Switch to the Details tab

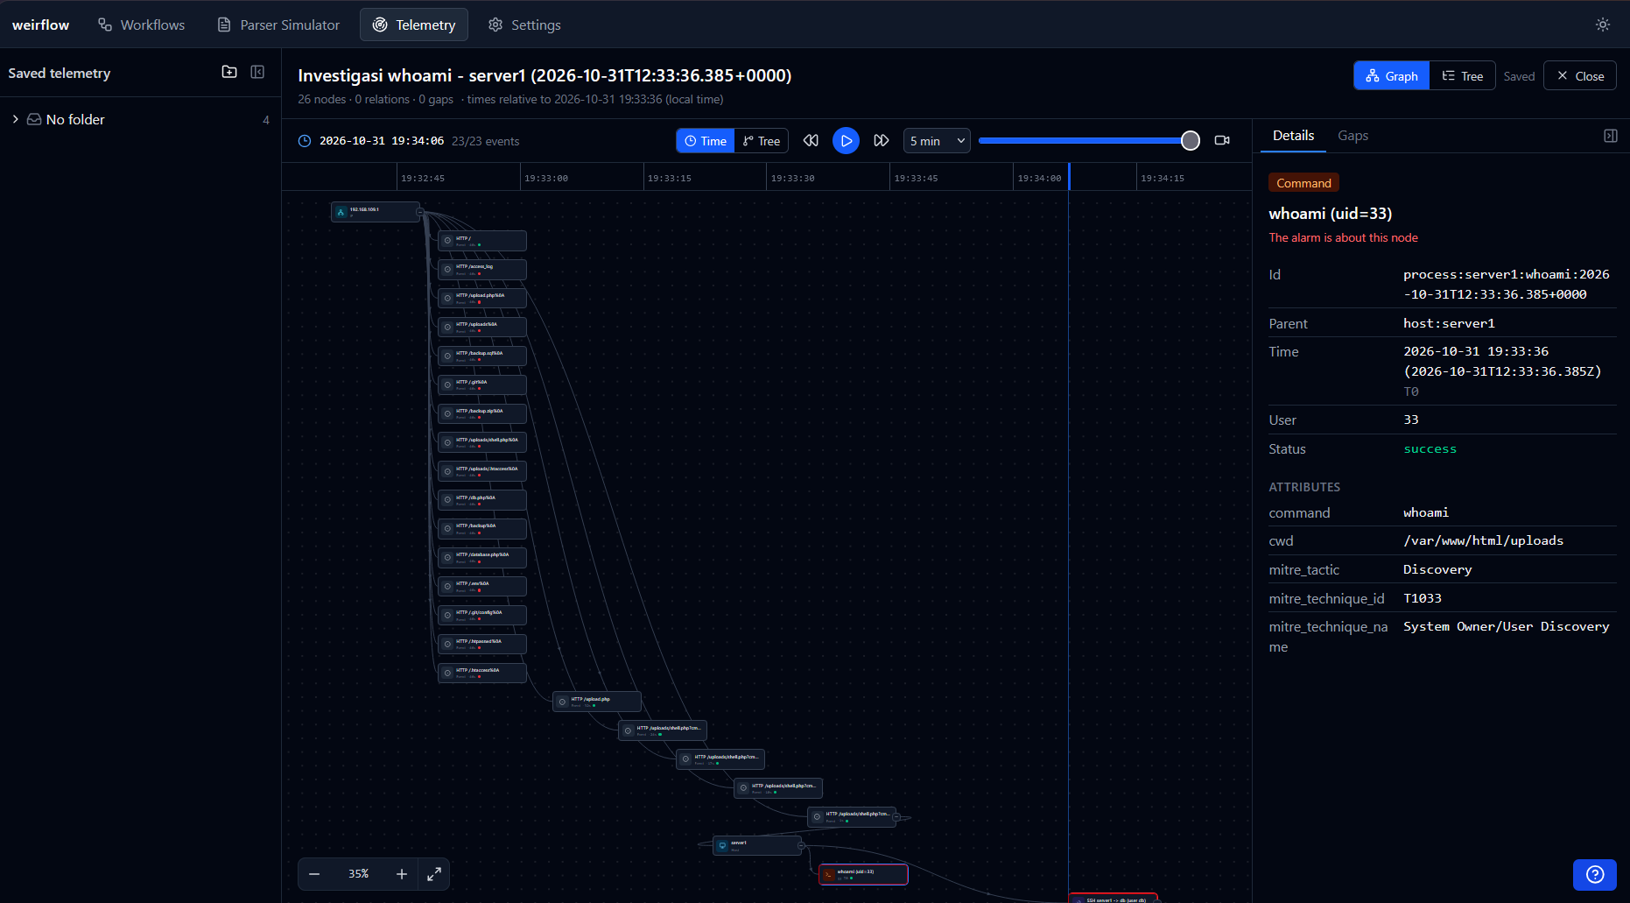(x=1293, y=136)
